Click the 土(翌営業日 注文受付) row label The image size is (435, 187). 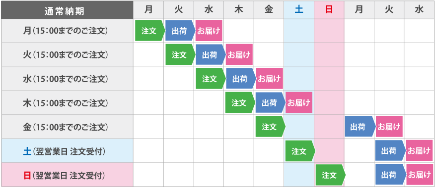tap(67, 151)
